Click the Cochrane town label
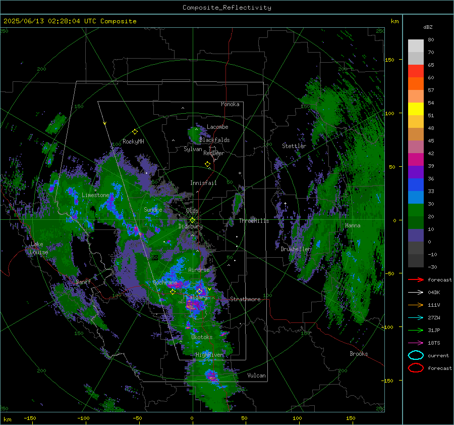 pyautogui.click(x=165, y=282)
